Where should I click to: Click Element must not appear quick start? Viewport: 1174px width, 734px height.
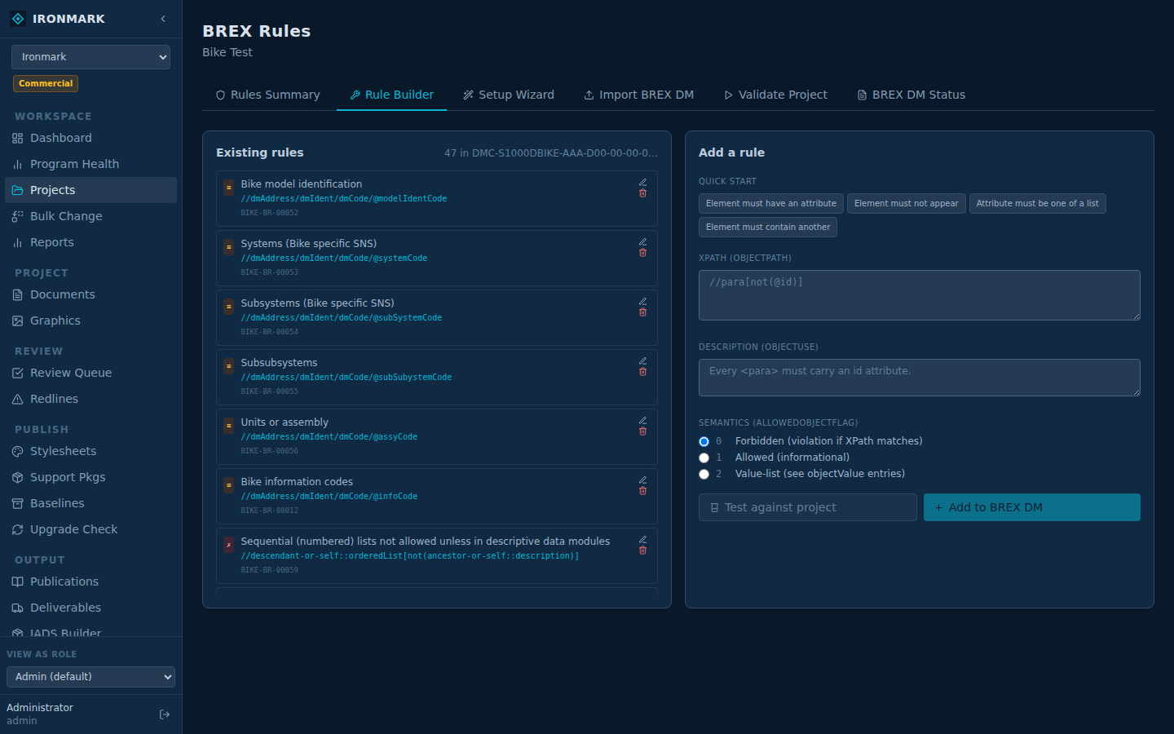(x=907, y=204)
